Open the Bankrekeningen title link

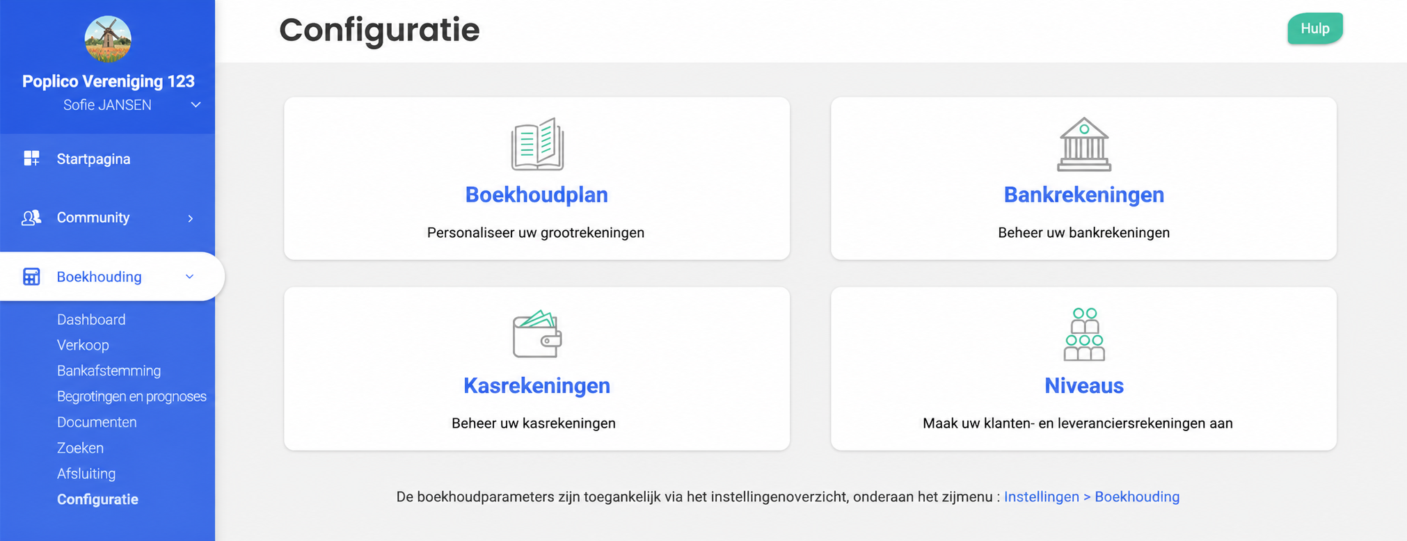1083,195
